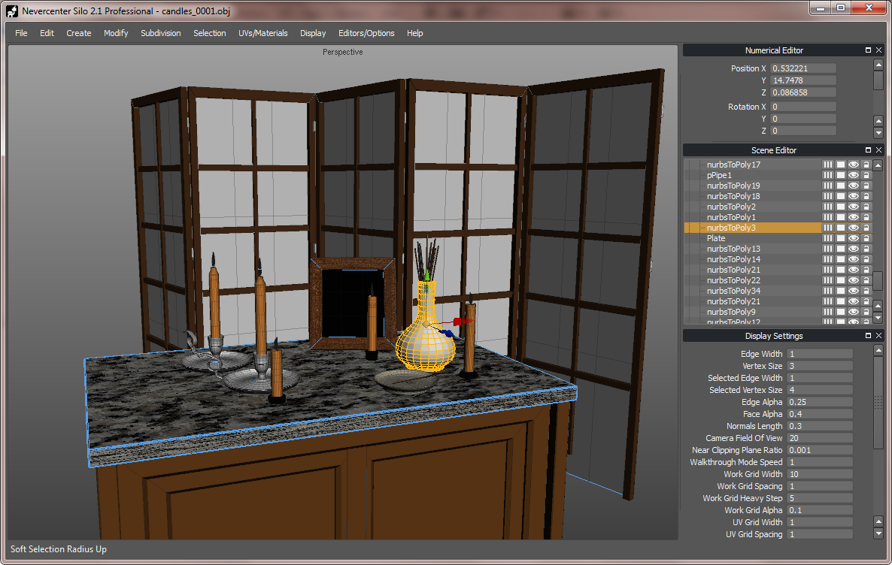Select pPipe1 in the Scene Editor list
This screenshot has height=565, width=892.
(x=719, y=175)
